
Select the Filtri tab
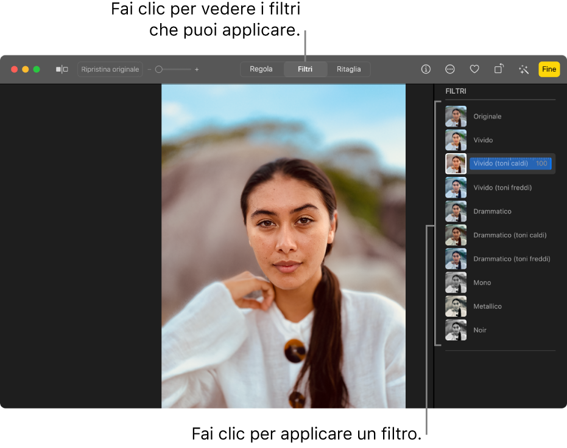tap(305, 69)
